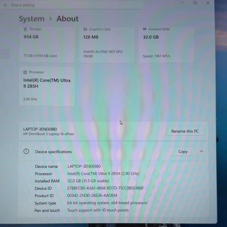Click the Intel Arc 140T GPU text
The width and height of the screenshot is (227, 227).
point(103,54)
